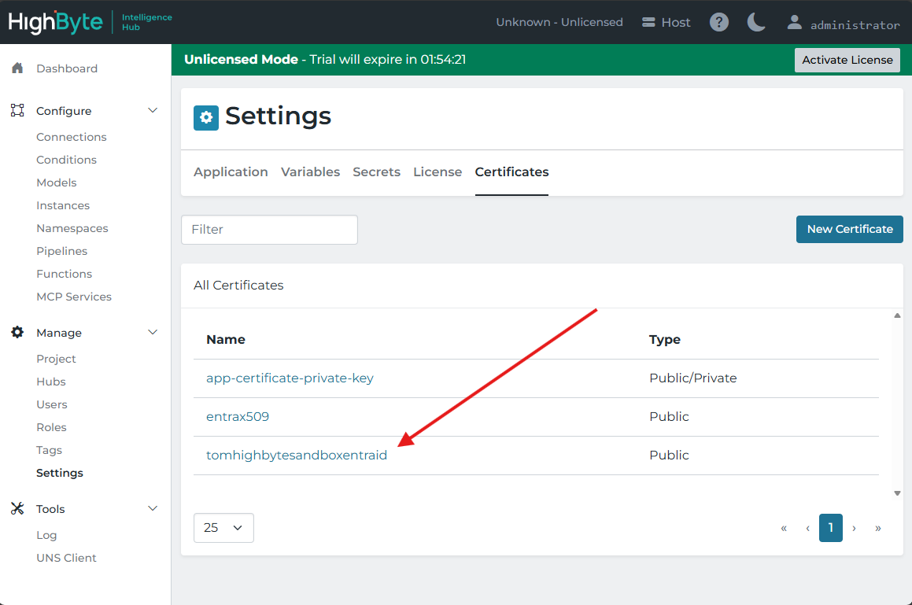
Task: Click the Tools wrench icon
Action: click(17, 509)
